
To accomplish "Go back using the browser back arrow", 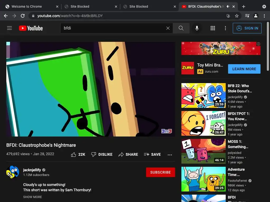I will (x=6, y=16).
